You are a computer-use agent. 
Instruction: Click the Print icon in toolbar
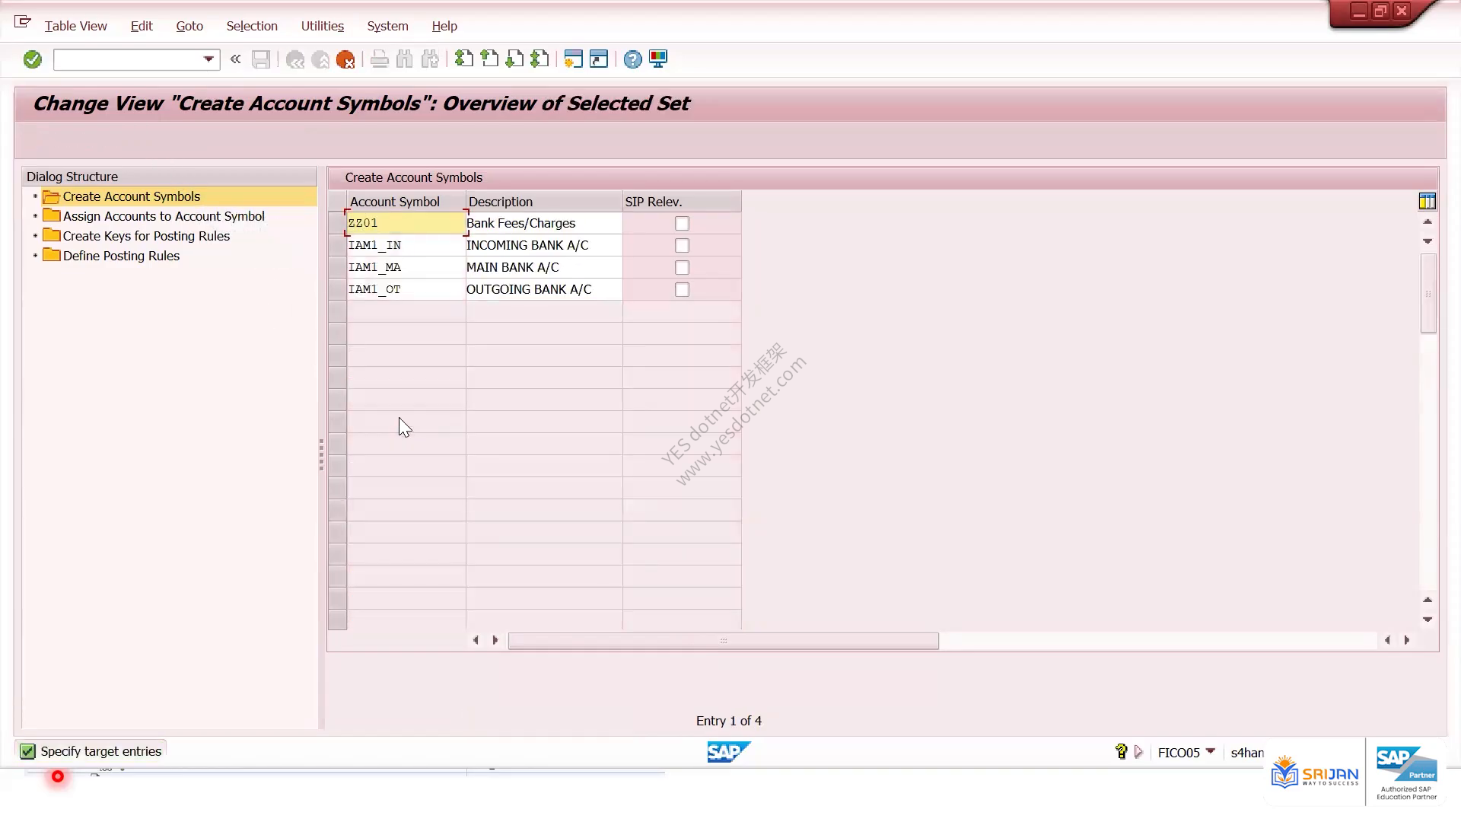point(380,59)
